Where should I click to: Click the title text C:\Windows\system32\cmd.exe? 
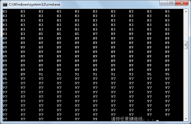point(34,4)
